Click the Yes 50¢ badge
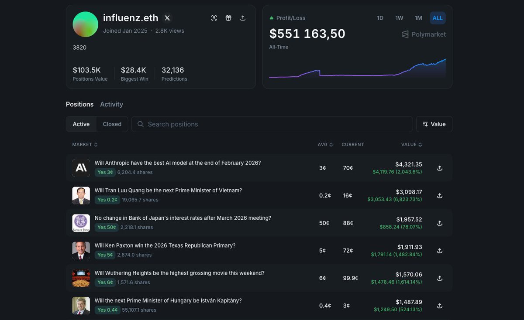Image resolution: width=524 pixels, height=320 pixels. pos(107,227)
